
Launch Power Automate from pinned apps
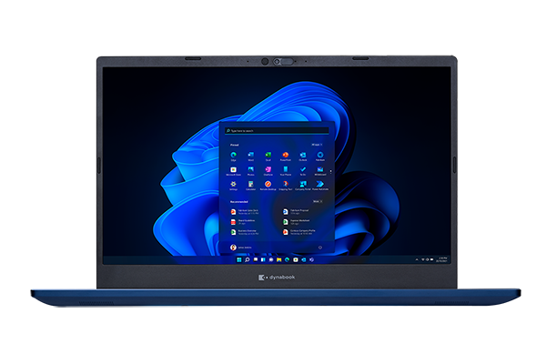click(320, 186)
